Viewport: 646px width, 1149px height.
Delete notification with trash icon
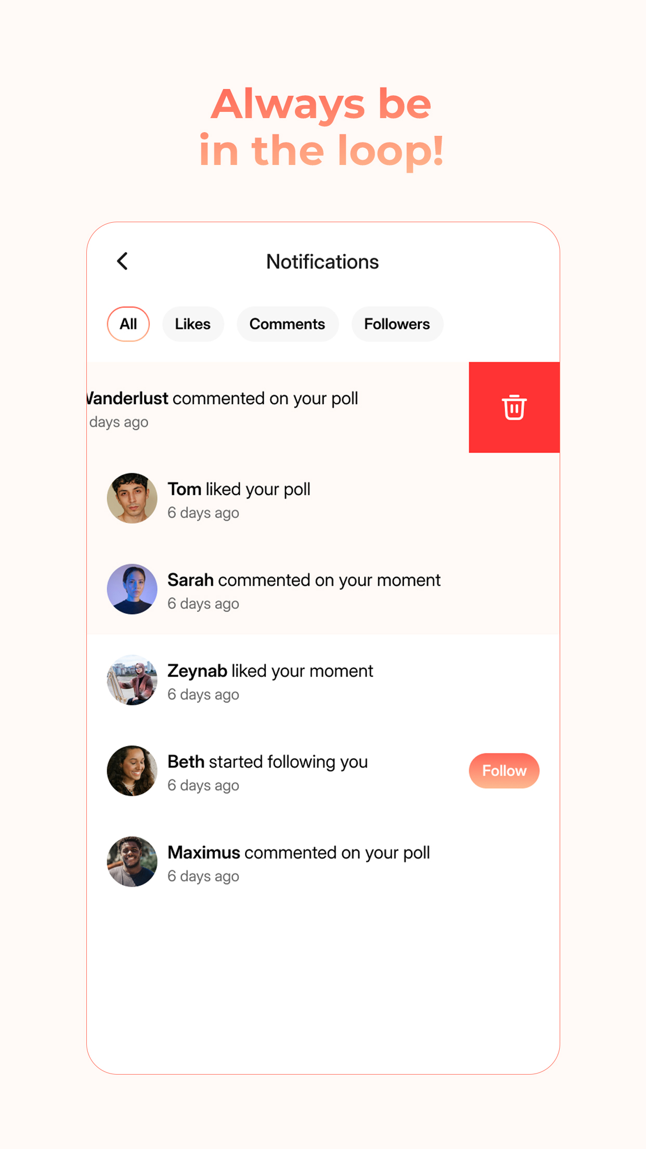click(514, 407)
